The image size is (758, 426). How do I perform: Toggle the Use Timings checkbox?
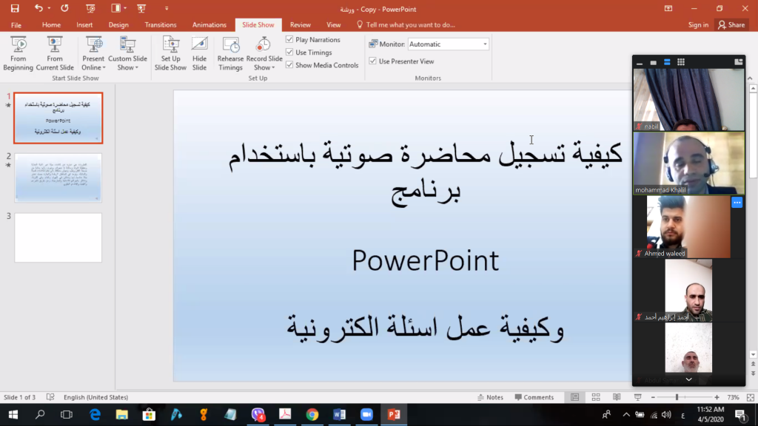[x=290, y=53]
